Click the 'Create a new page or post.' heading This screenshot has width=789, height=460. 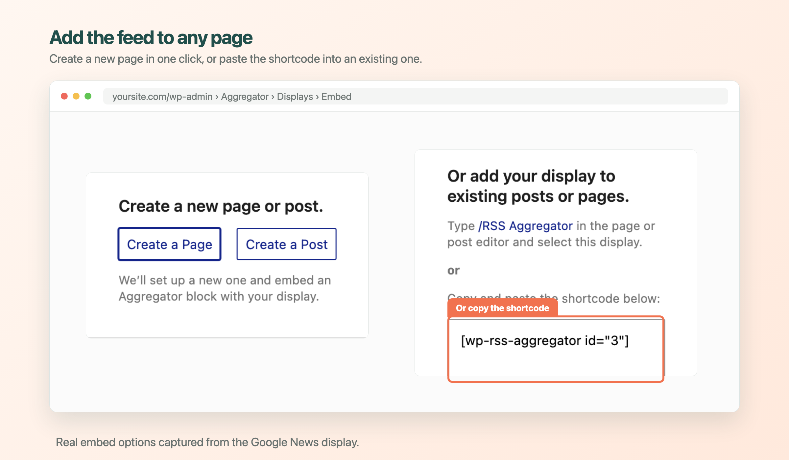221,206
